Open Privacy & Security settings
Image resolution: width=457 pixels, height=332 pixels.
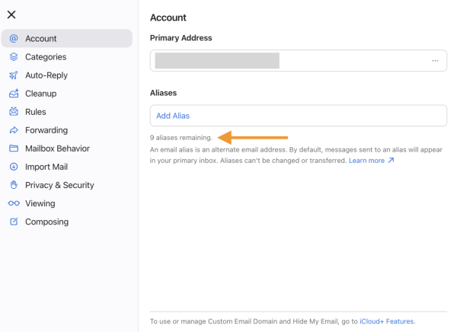(x=67, y=185)
